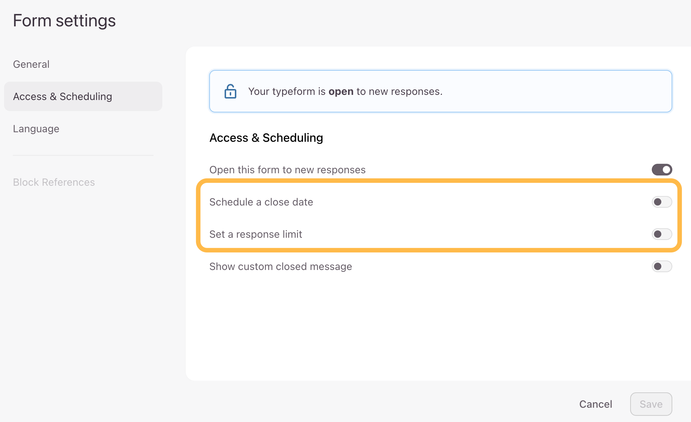The image size is (691, 422).
Task: Turn on the Set a response limit switch
Action: point(661,234)
